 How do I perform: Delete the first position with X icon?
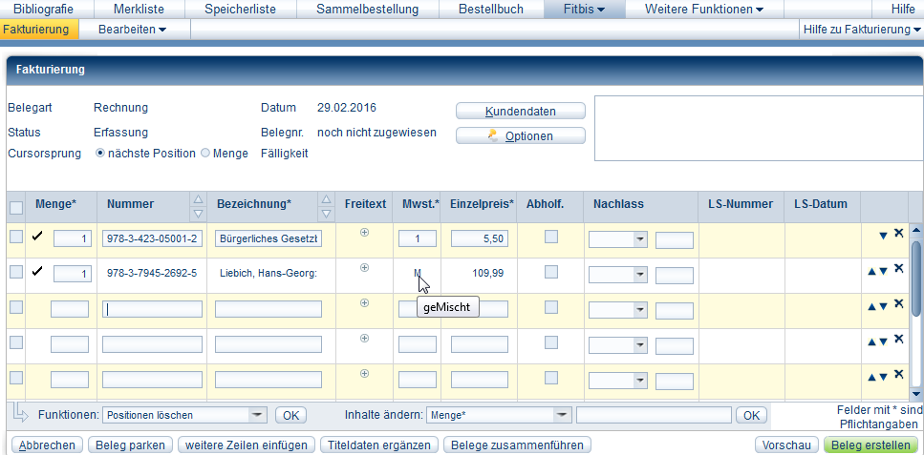tap(899, 234)
